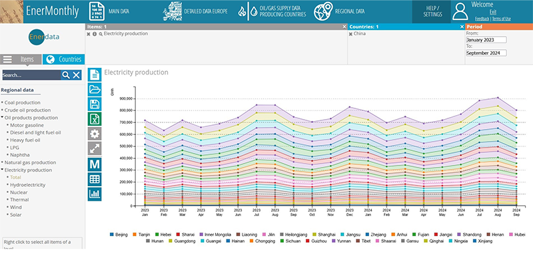The width and height of the screenshot is (533, 264).
Task: Export chart data to Excel icon
Action: click(x=95, y=119)
